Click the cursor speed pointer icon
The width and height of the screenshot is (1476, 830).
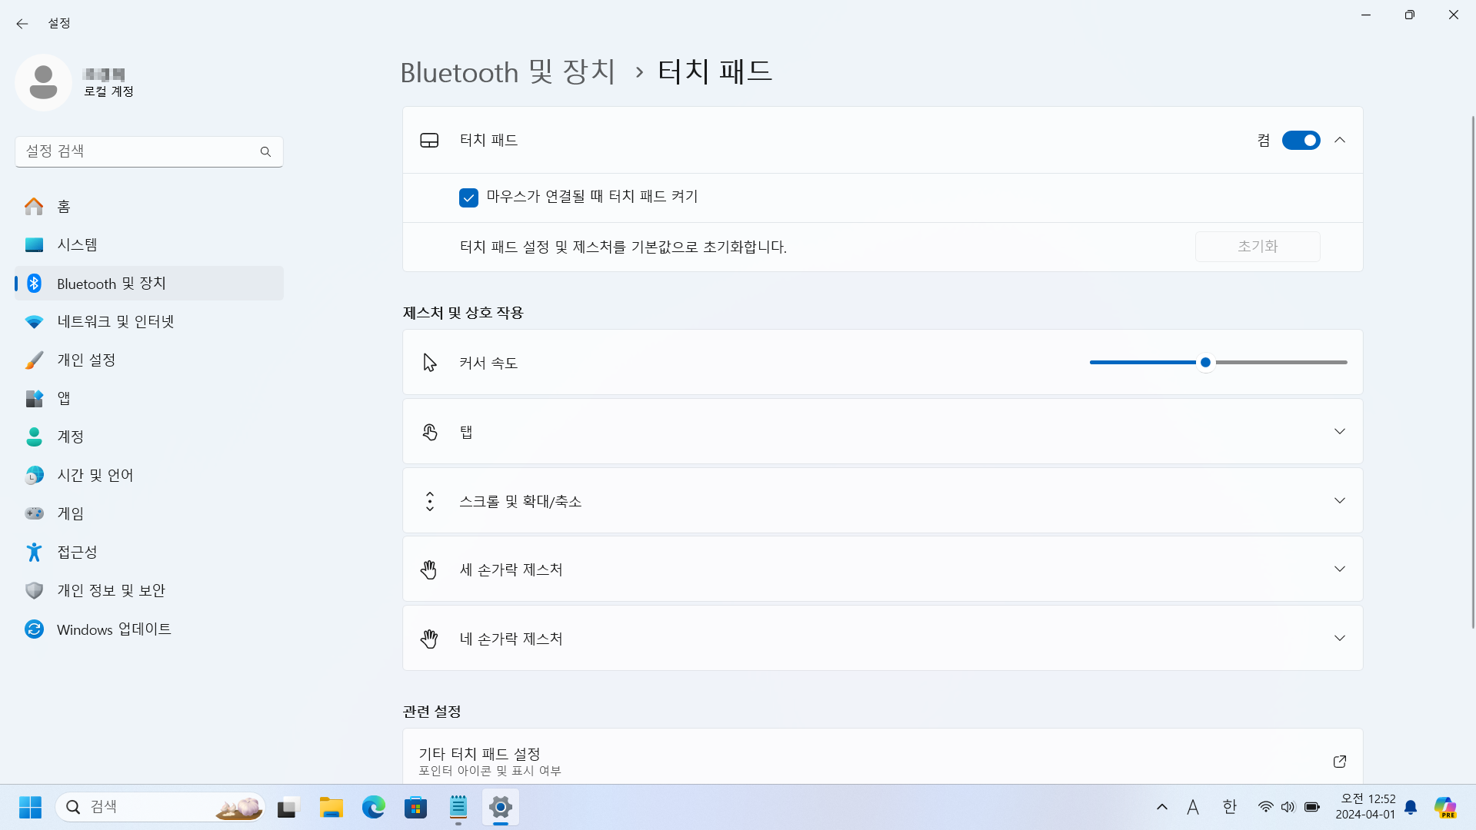[x=429, y=363]
